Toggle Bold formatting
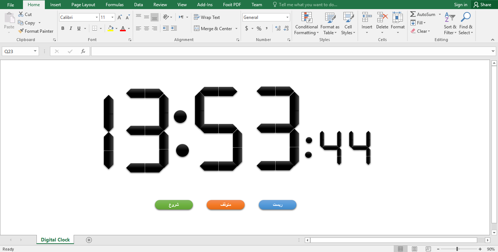 (x=63, y=28)
